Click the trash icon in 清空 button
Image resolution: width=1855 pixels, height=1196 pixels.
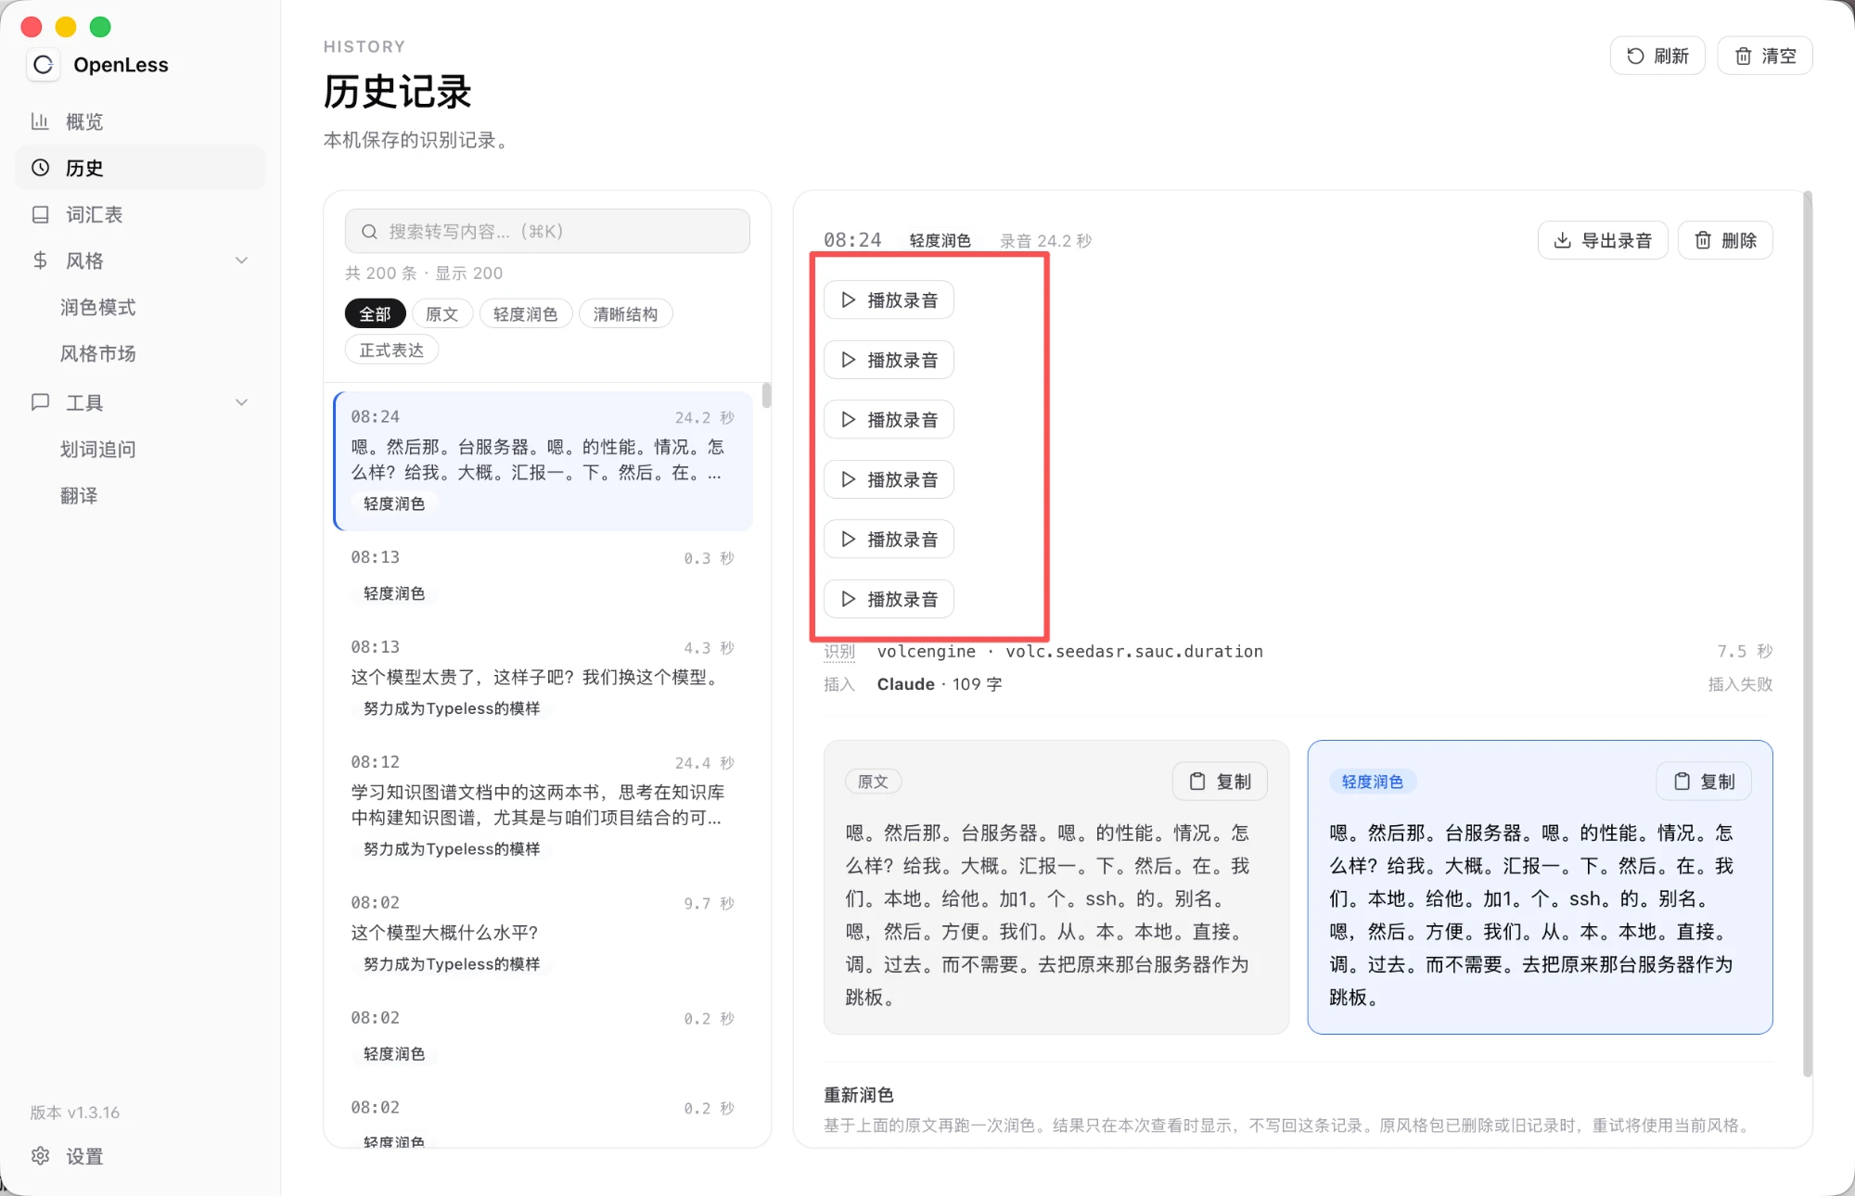(1744, 57)
